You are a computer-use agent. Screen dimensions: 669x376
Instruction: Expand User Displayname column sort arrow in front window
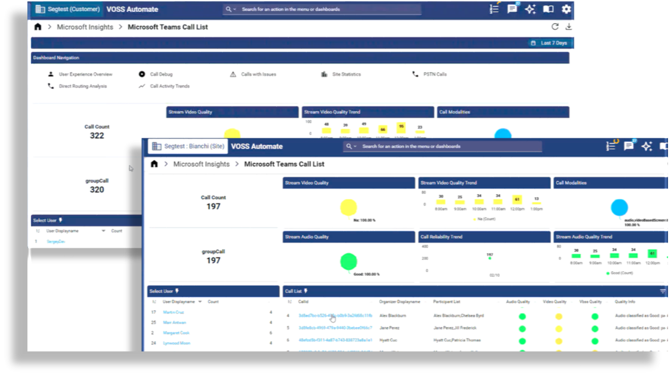coord(199,302)
